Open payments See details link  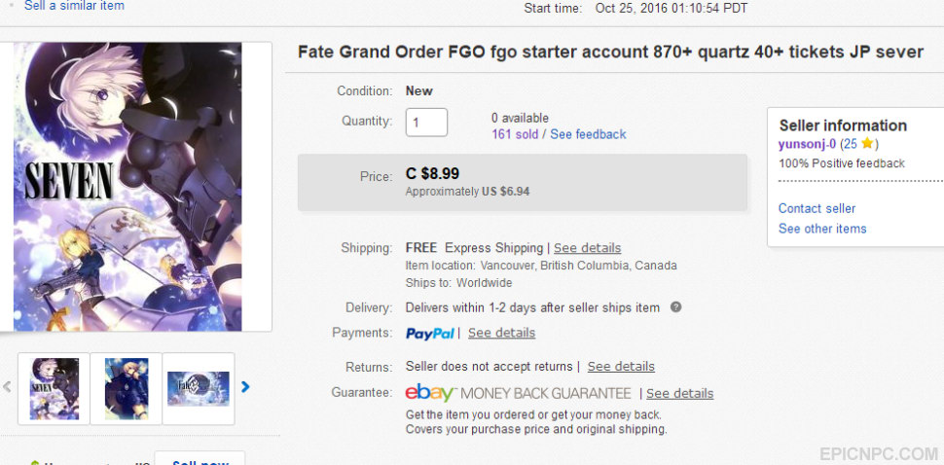coord(501,333)
